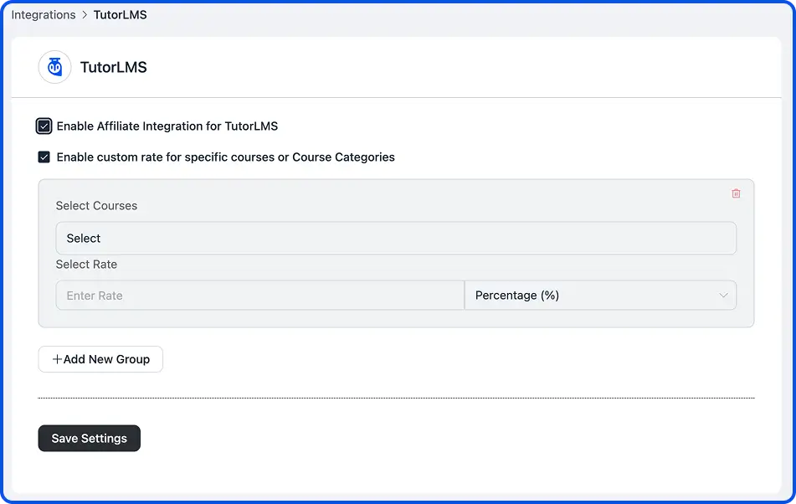Open the rate type dropdown showing Percentage (%)
796x504 pixels.
pyautogui.click(x=600, y=295)
